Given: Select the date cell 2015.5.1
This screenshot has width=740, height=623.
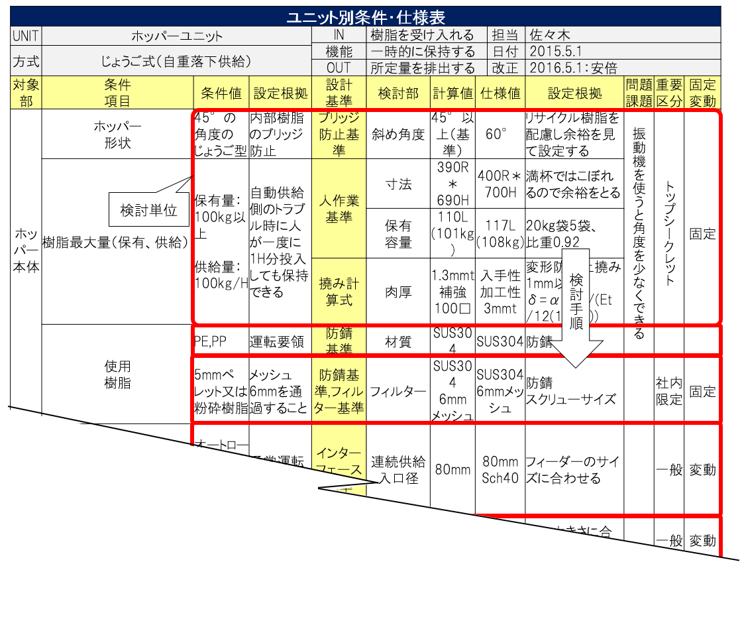Looking at the screenshot, I should click(x=621, y=51).
